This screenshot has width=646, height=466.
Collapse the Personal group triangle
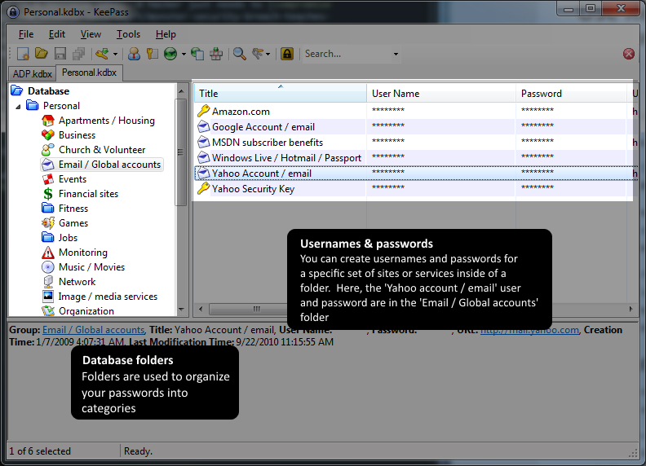coord(18,107)
